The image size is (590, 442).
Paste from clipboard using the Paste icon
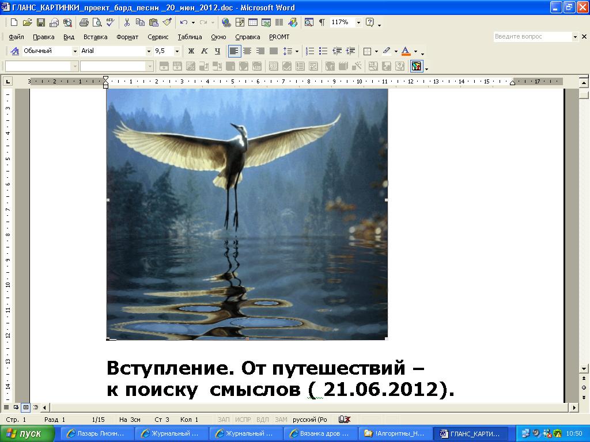(x=153, y=22)
